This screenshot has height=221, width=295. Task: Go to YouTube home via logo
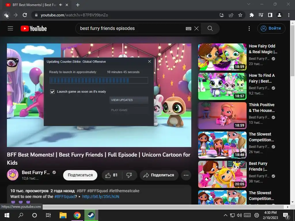(x=34, y=28)
